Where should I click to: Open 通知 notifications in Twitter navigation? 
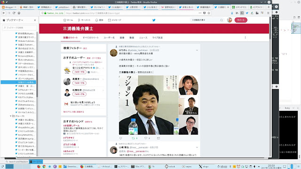pyautogui.click(x=99, y=20)
